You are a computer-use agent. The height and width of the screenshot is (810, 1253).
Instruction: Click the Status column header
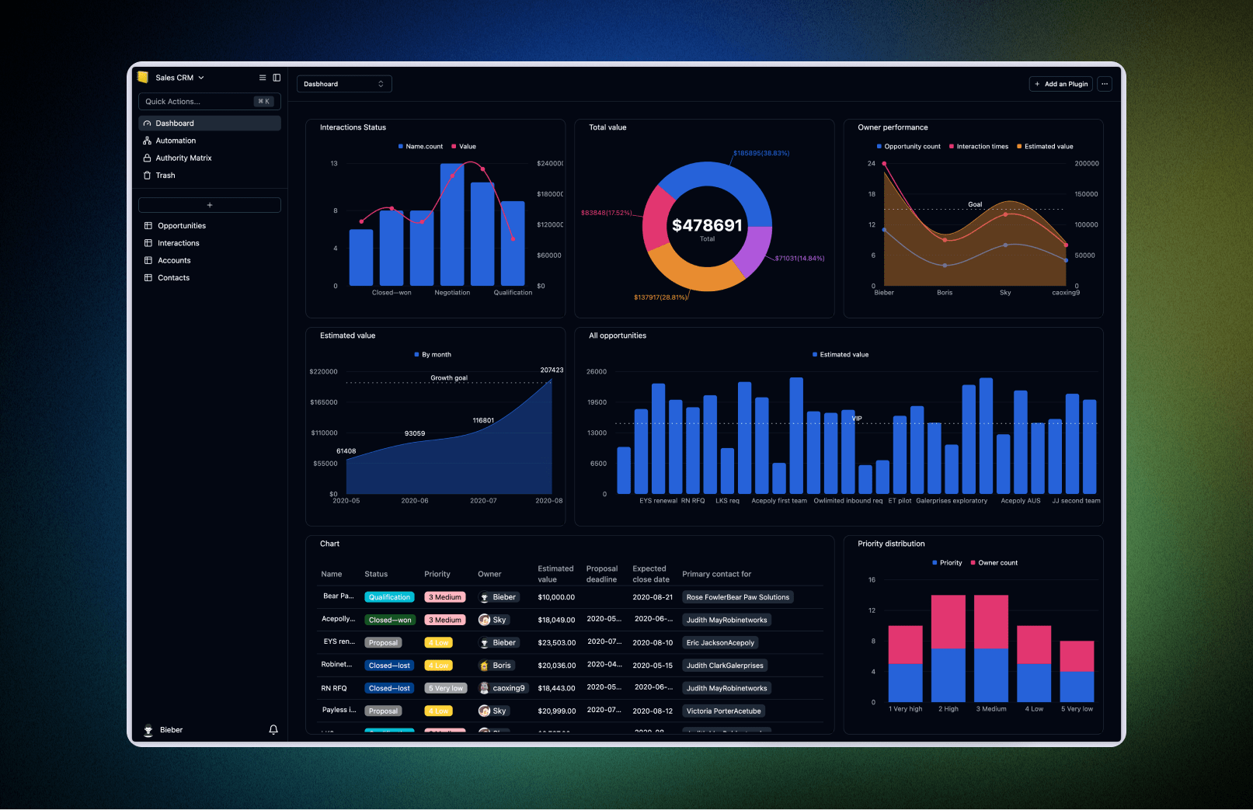(376, 574)
